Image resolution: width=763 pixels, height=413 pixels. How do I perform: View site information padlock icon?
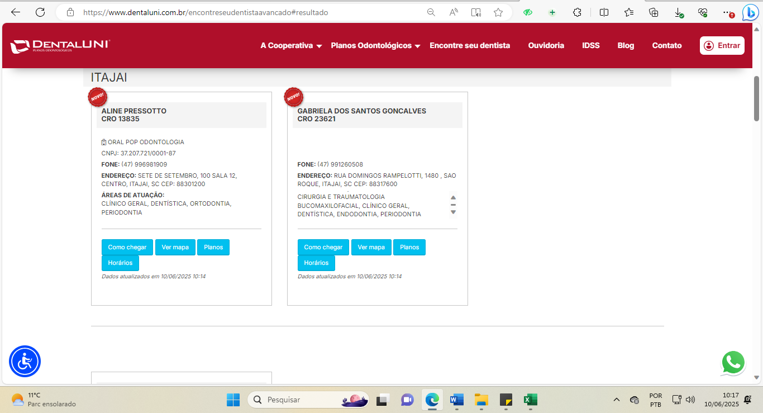70,12
